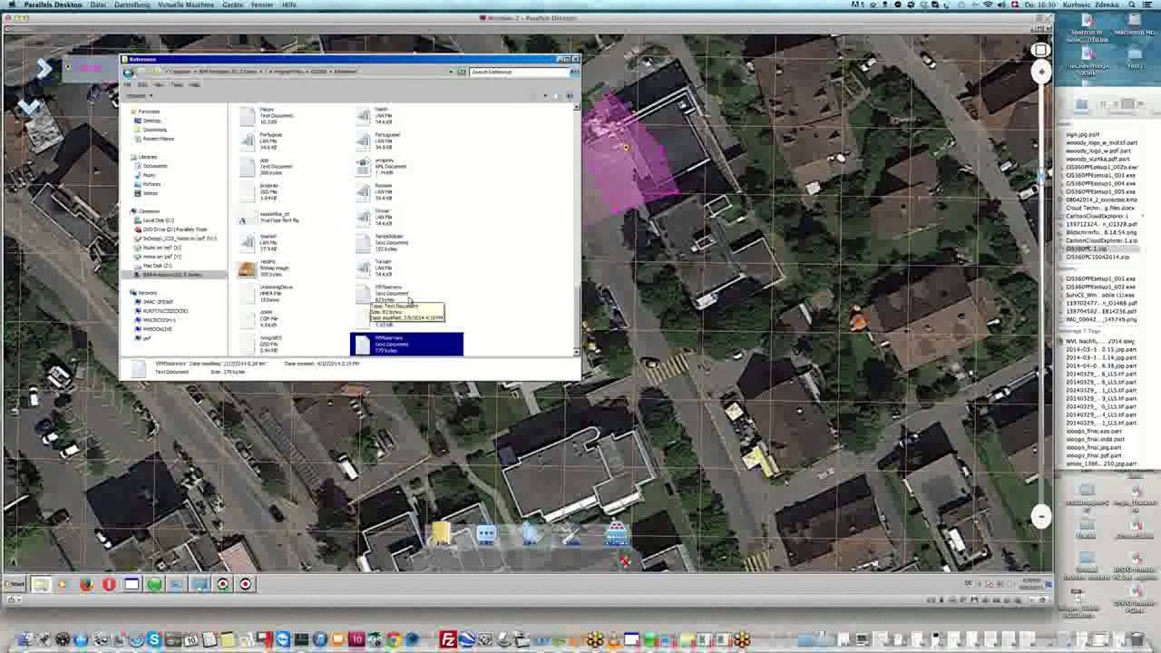Click the Explorer help icon
Image resolution: width=1161 pixels, height=653 pixels.
[x=571, y=95]
